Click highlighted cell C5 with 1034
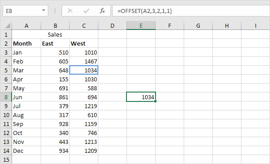Image resolution: width=270 pixels, height=164 pixels. coord(84,71)
